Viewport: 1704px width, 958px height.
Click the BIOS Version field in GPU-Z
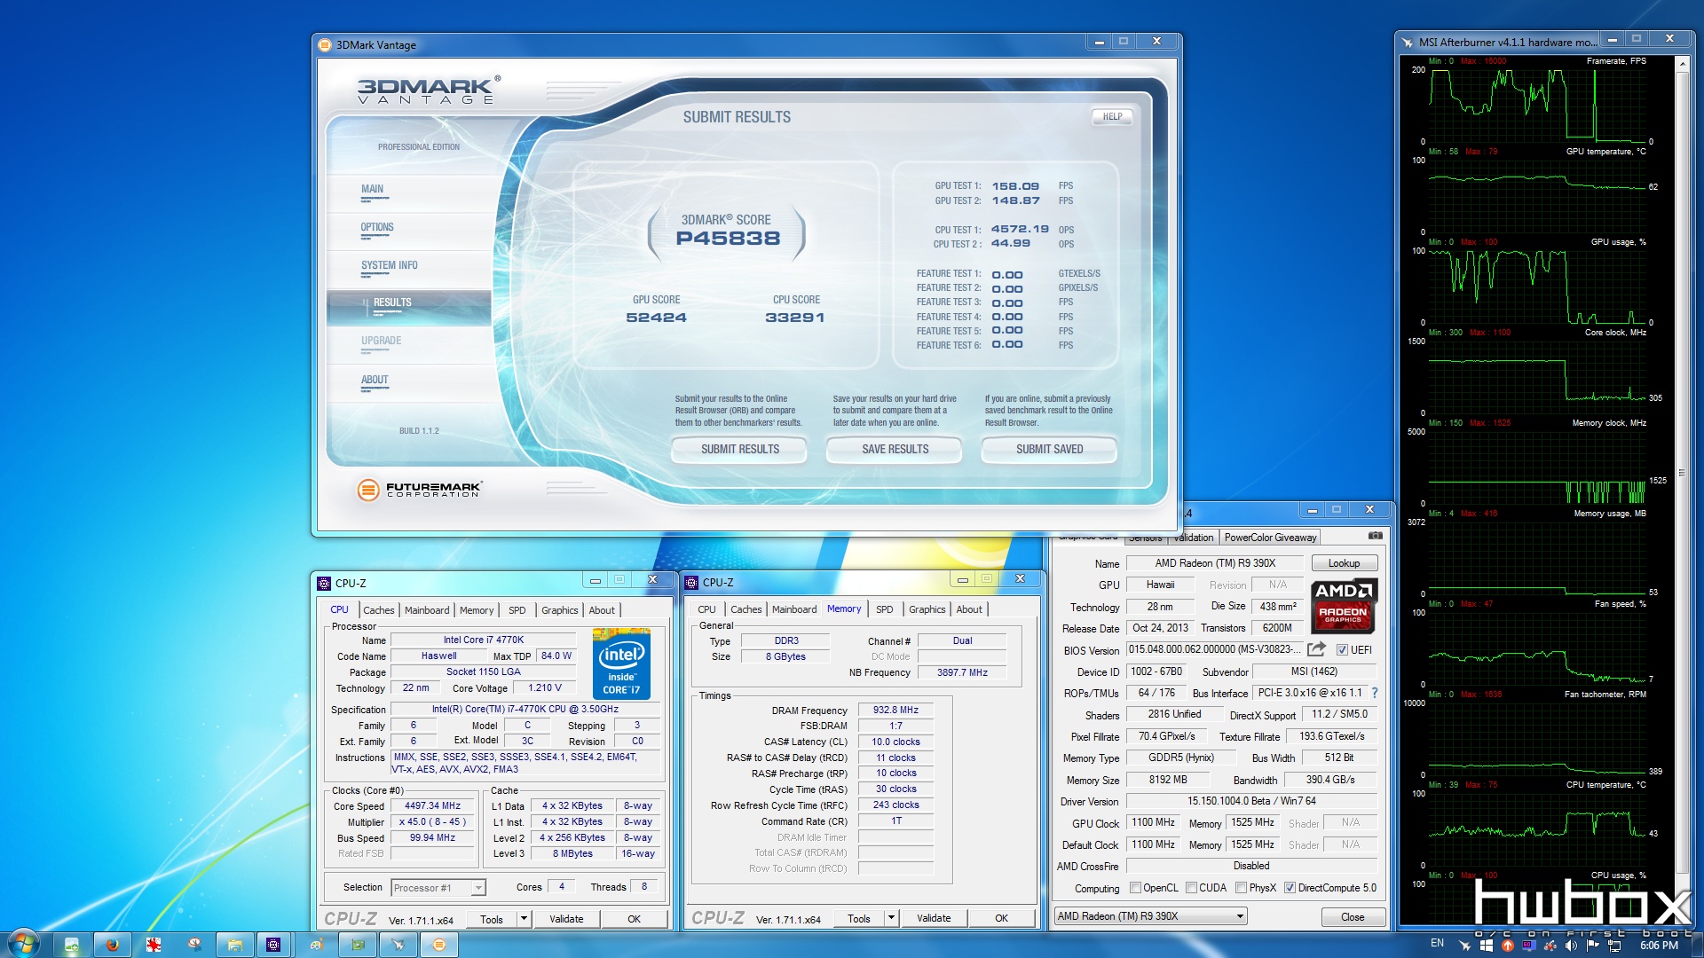tap(1214, 649)
